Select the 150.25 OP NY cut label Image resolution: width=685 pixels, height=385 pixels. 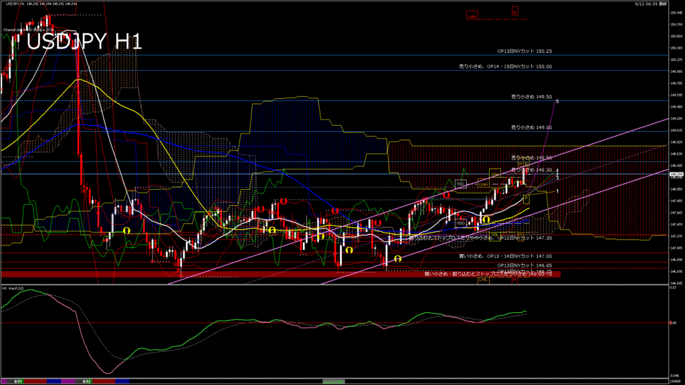pos(524,51)
